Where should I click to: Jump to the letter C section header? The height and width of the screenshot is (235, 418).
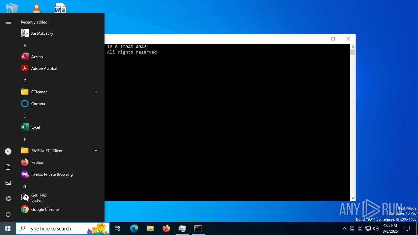(x=25, y=81)
